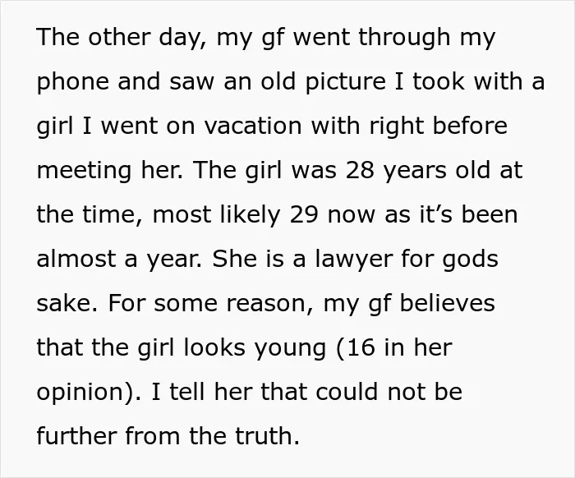The width and height of the screenshot is (575, 478).
Task: Click the word "almost"
Action: tap(76, 260)
